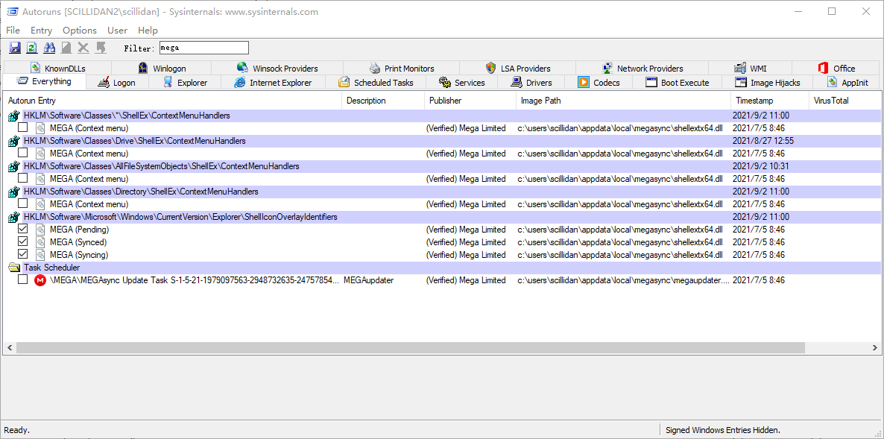The width and height of the screenshot is (884, 439).
Task: Switch to the Image Hijacks tab
Action: (768, 83)
